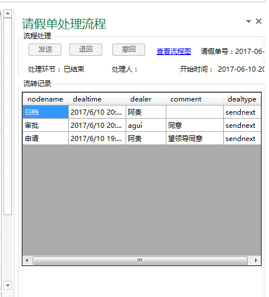
Task: Click the dealtype column header
Action: click(242, 99)
